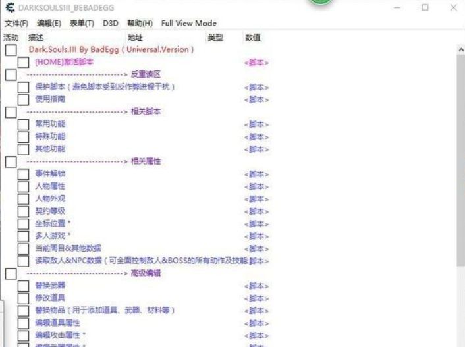Image resolution: width=465 pixels, height=347 pixels.
Task: Select the 修改道具 row text
Action: coord(50,298)
